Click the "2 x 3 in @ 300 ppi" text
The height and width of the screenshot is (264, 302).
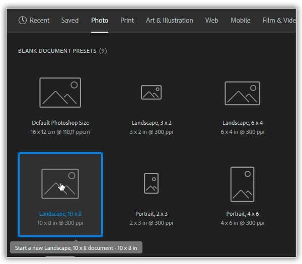pos(152,223)
